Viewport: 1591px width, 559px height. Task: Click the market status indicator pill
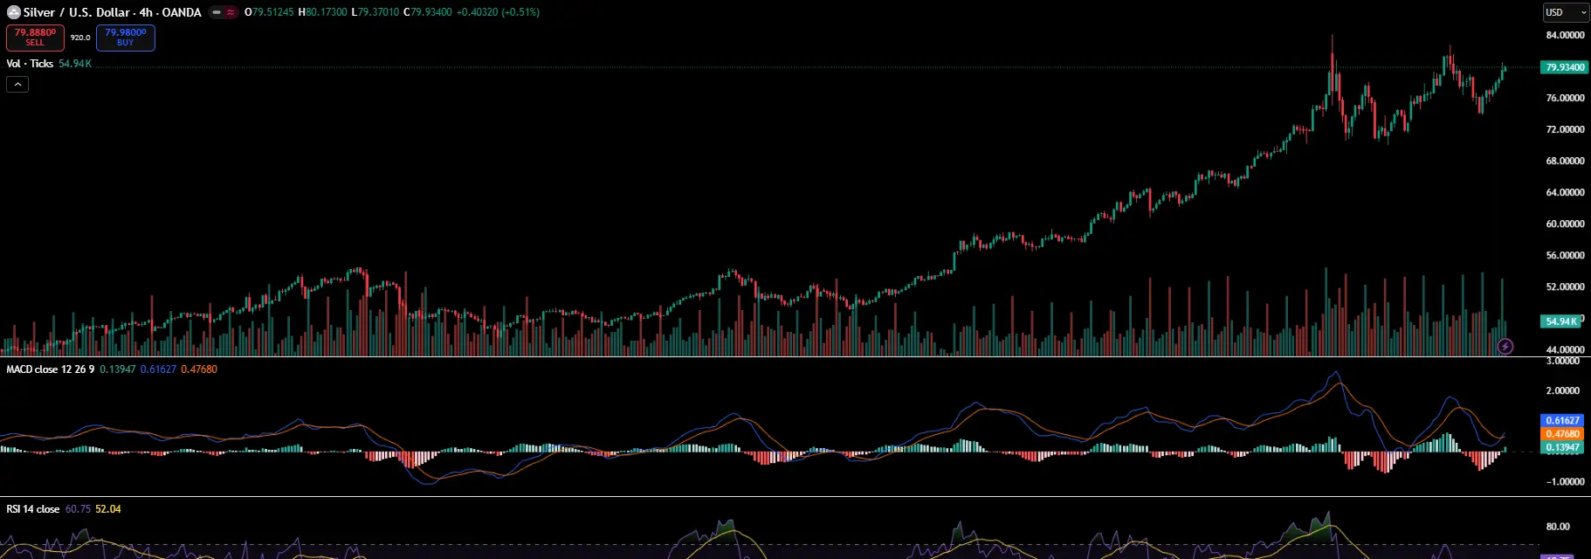(224, 12)
